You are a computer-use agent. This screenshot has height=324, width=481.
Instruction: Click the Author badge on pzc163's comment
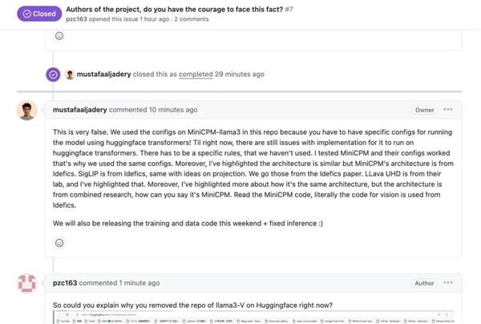click(424, 283)
